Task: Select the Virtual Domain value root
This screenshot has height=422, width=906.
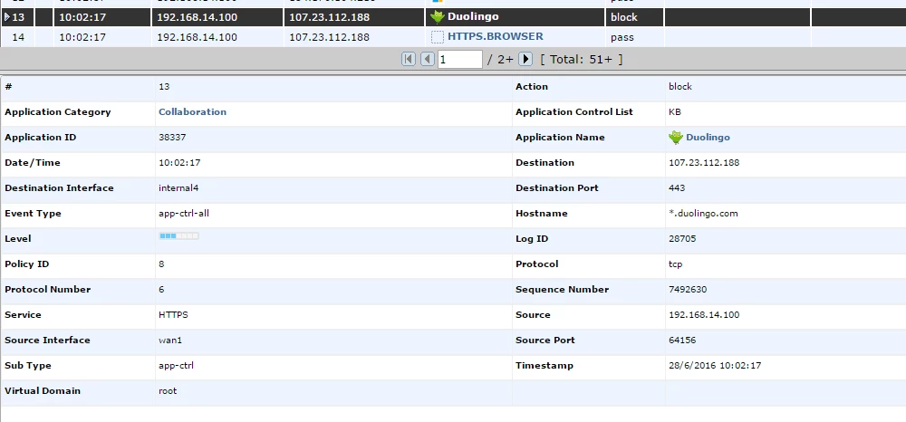Action: pos(168,391)
